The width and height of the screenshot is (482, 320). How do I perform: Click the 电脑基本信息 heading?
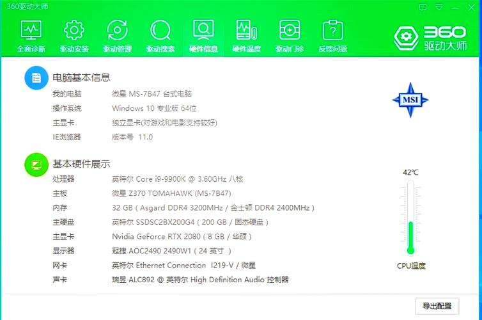point(81,77)
